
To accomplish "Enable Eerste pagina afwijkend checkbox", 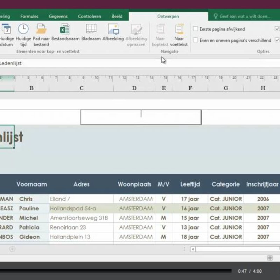I will tap(195, 29).
